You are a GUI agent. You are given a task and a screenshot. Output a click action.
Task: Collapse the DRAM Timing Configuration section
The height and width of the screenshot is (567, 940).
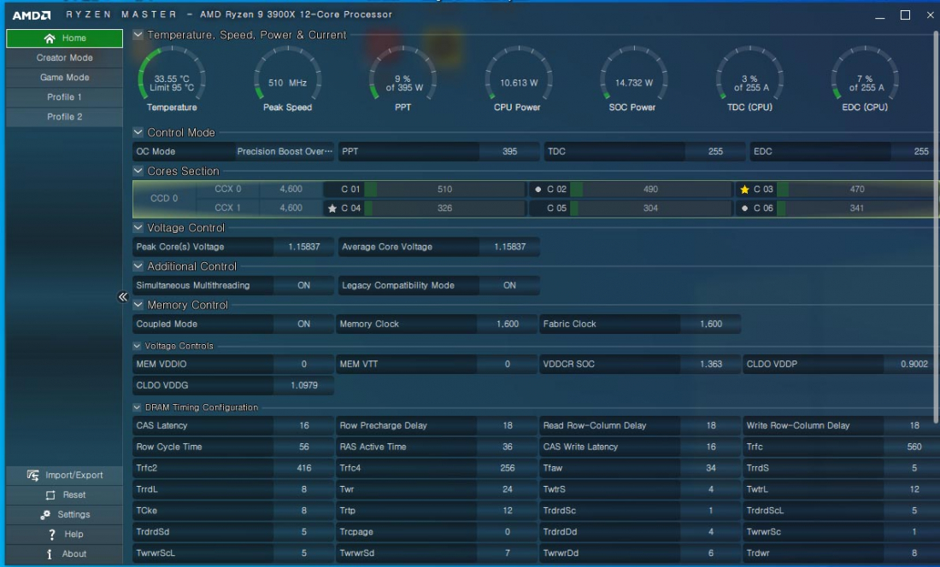(x=138, y=407)
